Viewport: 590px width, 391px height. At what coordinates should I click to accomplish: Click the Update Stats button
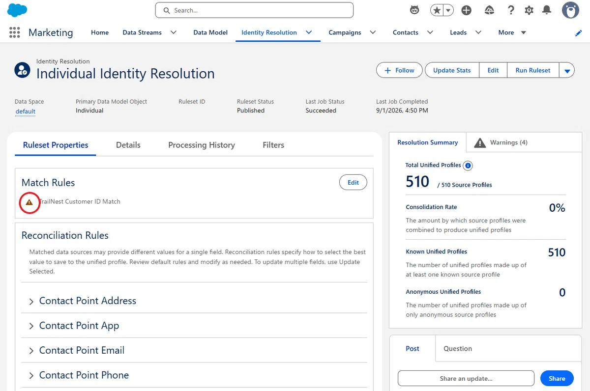coord(452,70)
